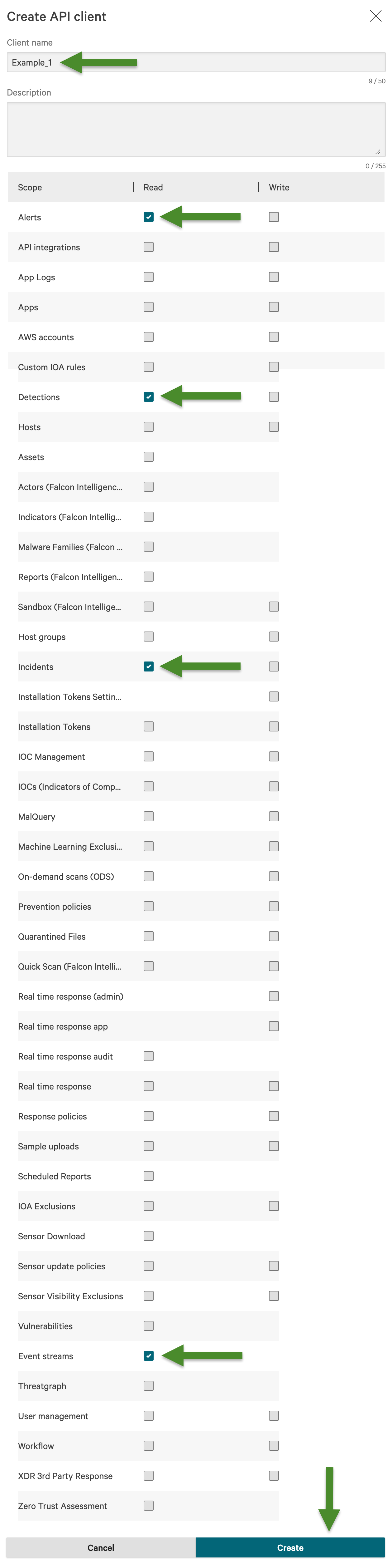Enable Read access for Vulnerabilities
This screenshot has width=392, height=1564.
click(148, 1325)
